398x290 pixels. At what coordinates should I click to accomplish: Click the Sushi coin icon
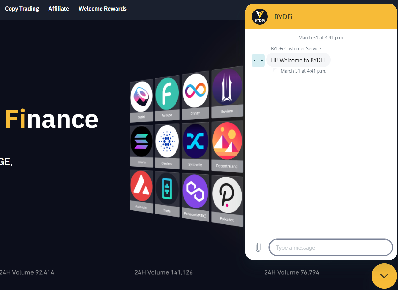coord(141,97)
